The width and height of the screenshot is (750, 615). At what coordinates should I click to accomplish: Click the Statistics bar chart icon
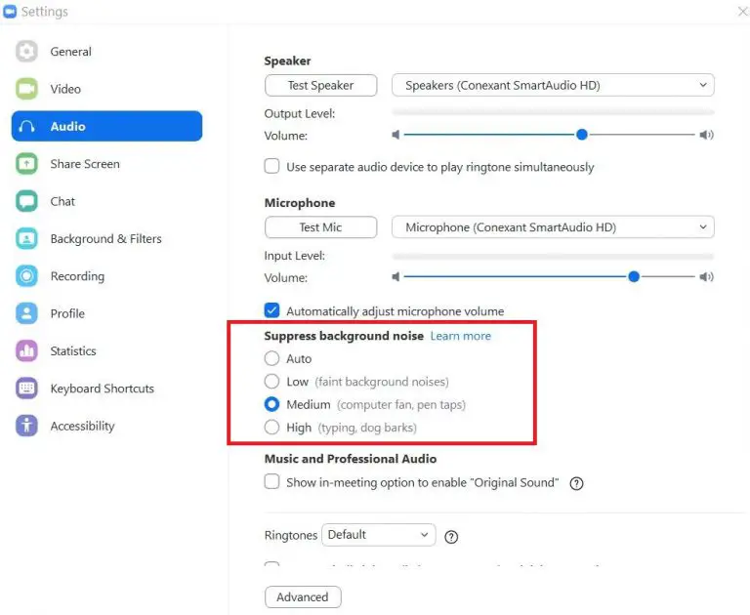[x=26, y=350]
